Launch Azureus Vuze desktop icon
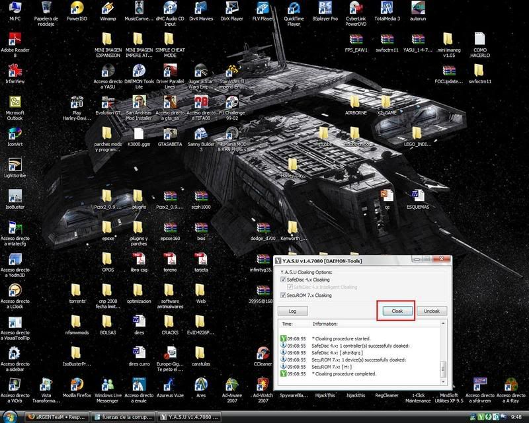The height and width of the screenshot is (423, 529). (170, 387)
